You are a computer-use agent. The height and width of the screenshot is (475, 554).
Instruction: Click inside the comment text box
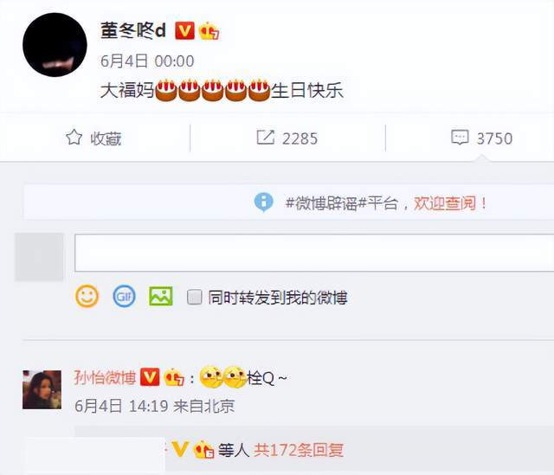314,253
